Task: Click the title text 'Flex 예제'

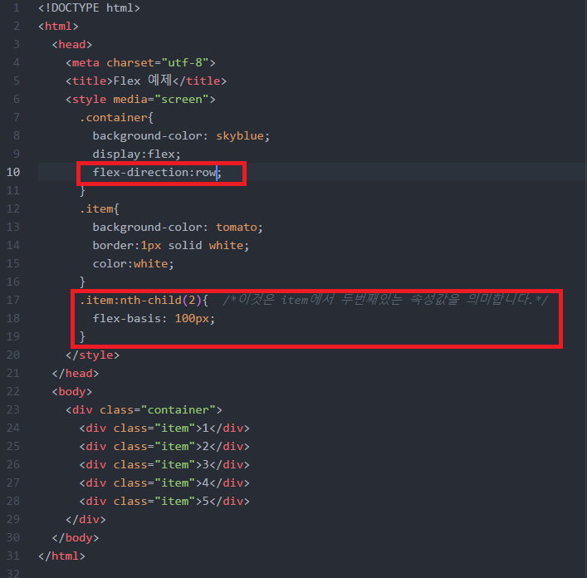Action: coord(142,81)
